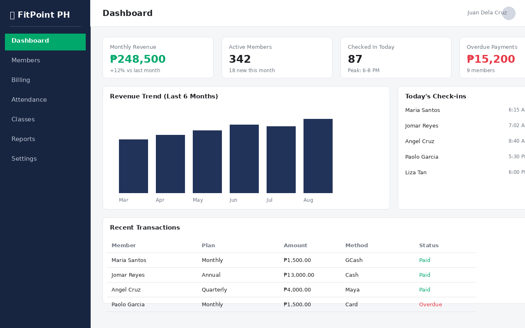Image resolution: width=525 pixels, height=328 pixels.
Task: Click the ₱4,000.00 amount cell
Action: pos(297,290)
